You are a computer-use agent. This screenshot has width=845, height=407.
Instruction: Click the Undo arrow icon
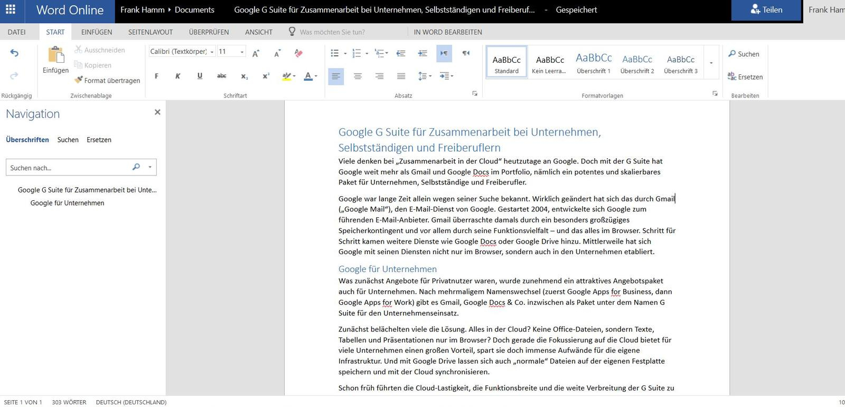[x=14, y=53]
